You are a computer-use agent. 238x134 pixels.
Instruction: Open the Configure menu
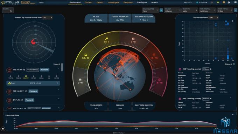[142, 2]
